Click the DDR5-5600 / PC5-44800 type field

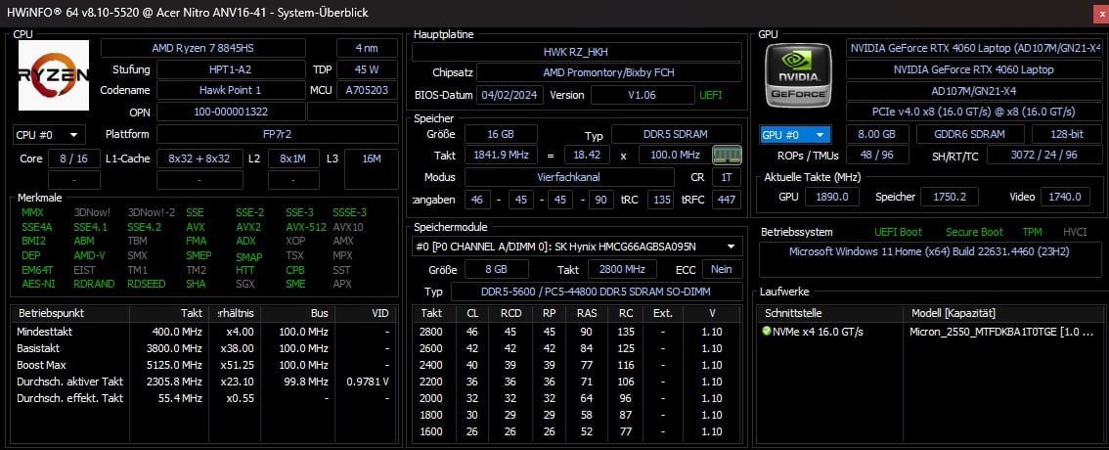(x=597, y=292)
